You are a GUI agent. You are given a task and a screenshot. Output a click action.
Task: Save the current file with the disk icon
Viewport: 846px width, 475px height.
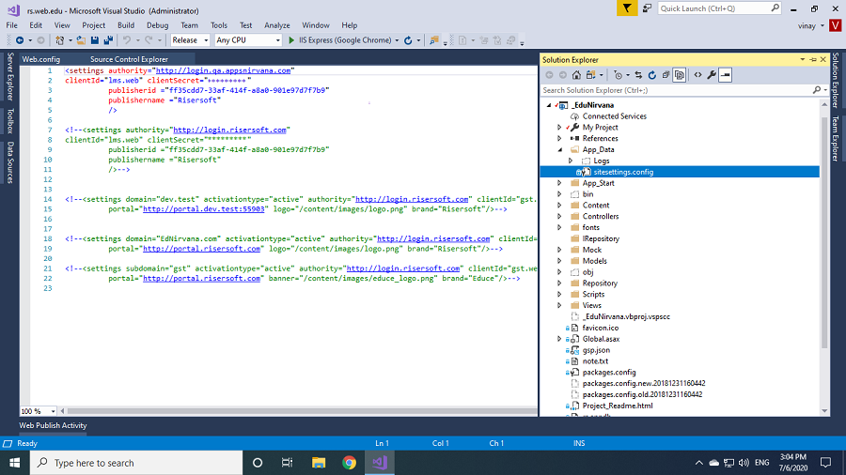[x=95, y=40]
